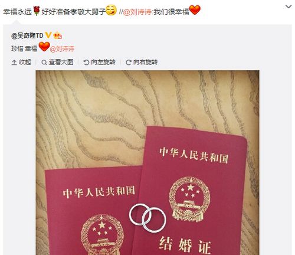Rotate the image left with 向左旋转
Image resolution: width=295 pixels, height=255 pixels.
99,62
